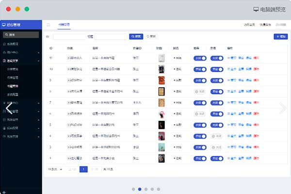The height and width of the screenshot is (194, 291).
Task: Click the 系统管理 icon in sidebar
Action: (x=4, y=136)
